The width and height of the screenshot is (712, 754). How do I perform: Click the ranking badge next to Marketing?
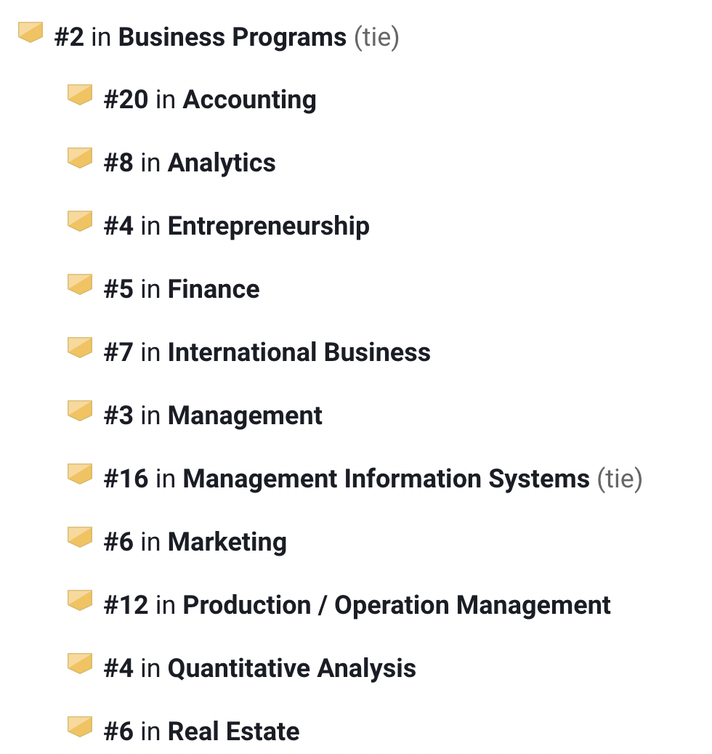[x=80, y=538]
